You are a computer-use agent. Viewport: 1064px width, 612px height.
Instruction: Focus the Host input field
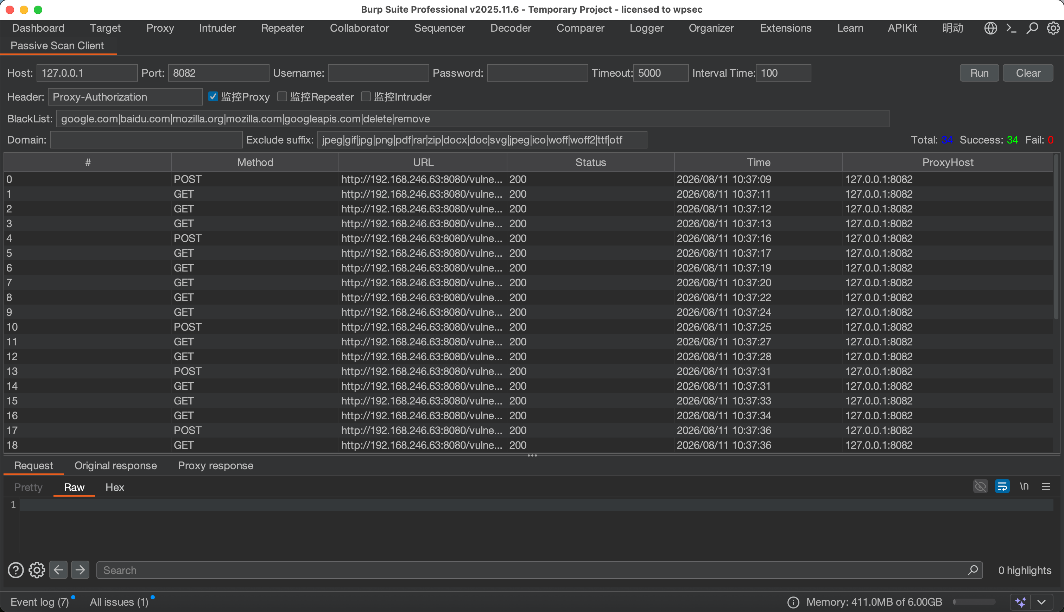(x=87, y=73)
